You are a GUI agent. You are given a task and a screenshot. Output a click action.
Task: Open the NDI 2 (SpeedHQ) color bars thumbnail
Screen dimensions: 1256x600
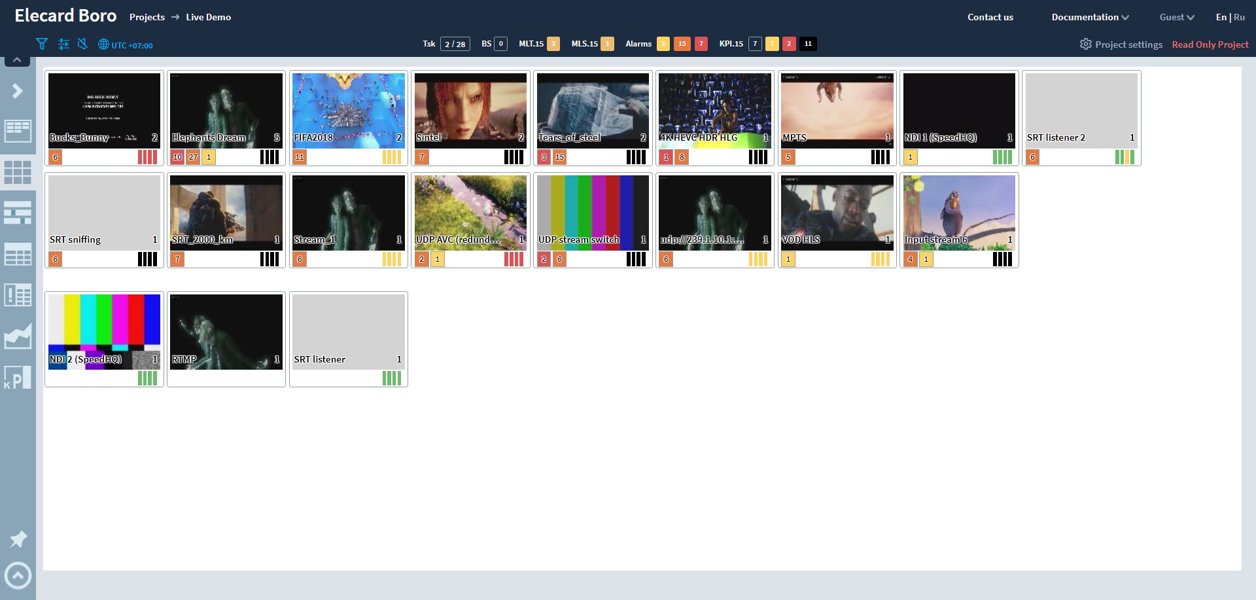[104, 332]
